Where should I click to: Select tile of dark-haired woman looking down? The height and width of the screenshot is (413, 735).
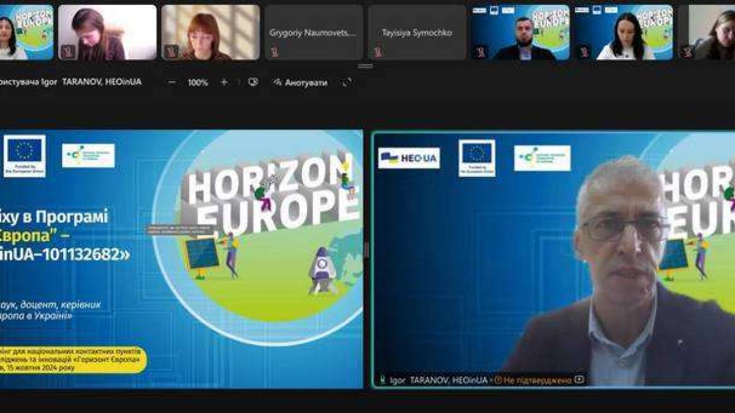(x=107, y=32)
